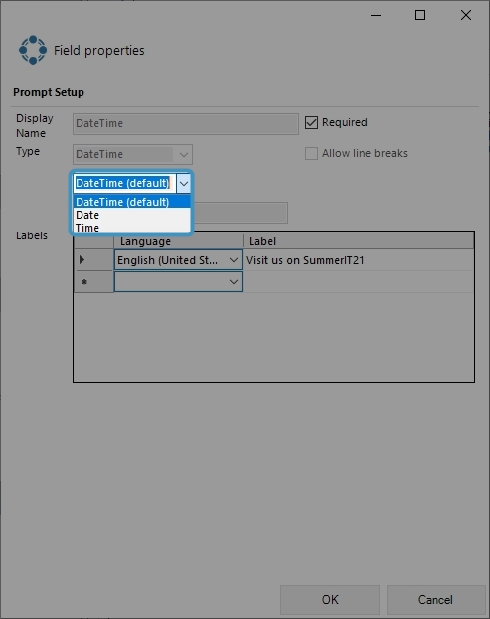Viewport: 490px width, 619px height.
Task: Click the new row asterisk marker
Action: click(84, 282)
